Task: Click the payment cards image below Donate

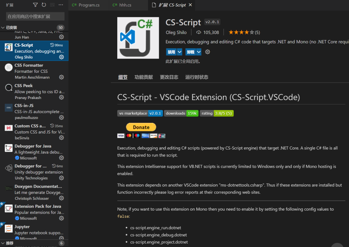Action: pyautogui.click(x=141, y=135)
